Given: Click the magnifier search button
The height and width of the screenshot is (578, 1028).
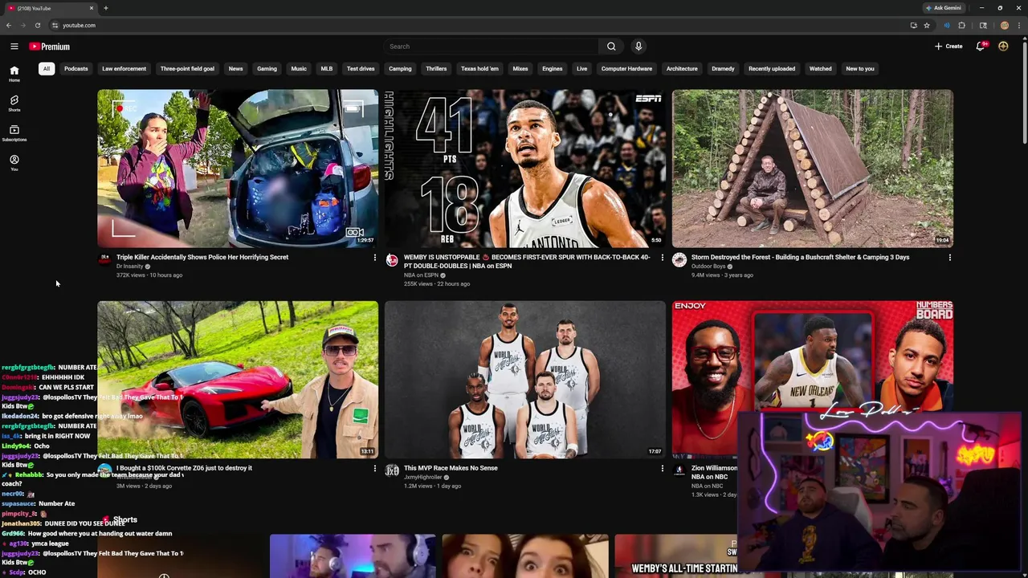Looking at the screenshot, I should point(611,47).
